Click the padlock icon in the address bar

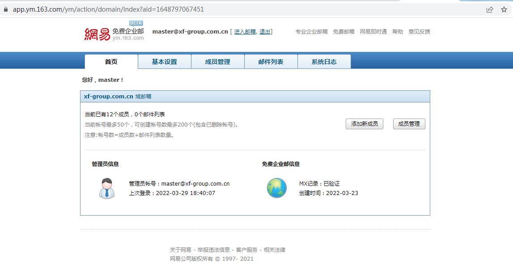5,8
